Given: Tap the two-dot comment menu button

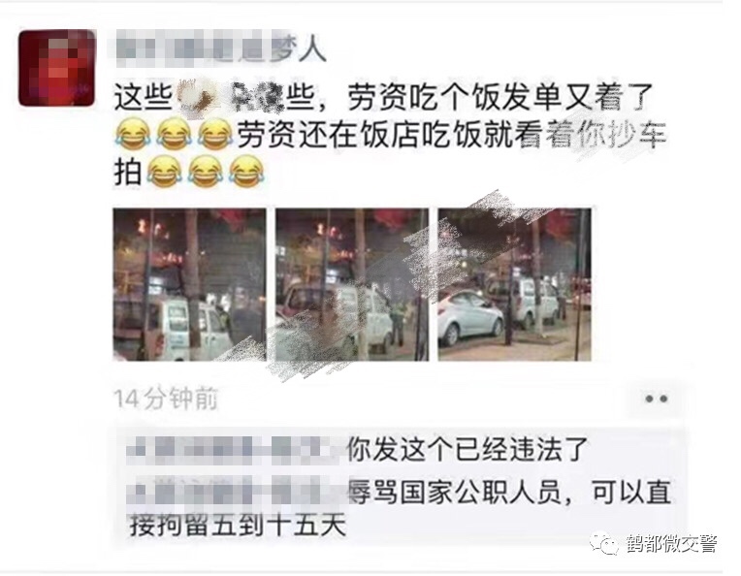Looking at the screenshot, I should [x=656, y=399].
